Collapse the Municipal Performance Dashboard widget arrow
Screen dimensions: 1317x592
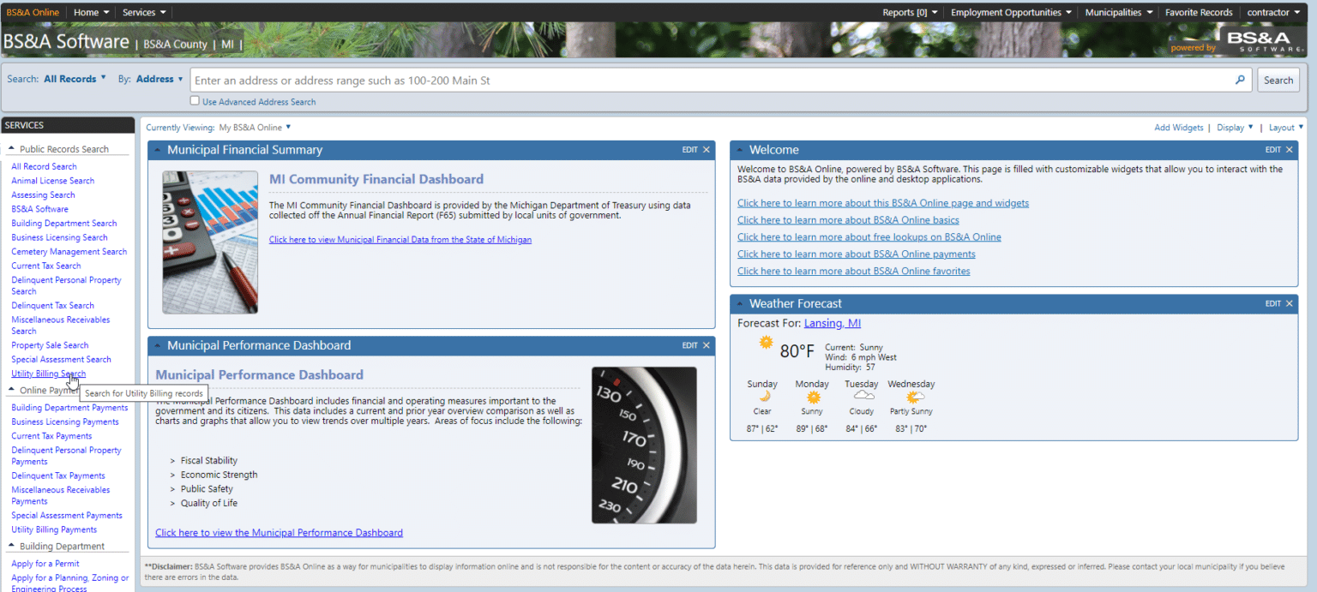[157, 346]
